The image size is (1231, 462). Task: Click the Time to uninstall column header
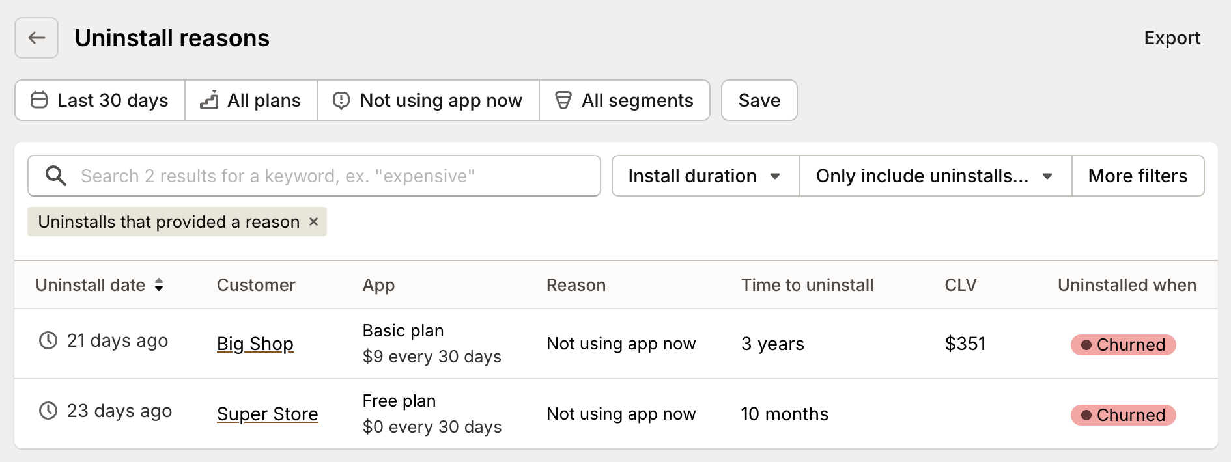807,285
